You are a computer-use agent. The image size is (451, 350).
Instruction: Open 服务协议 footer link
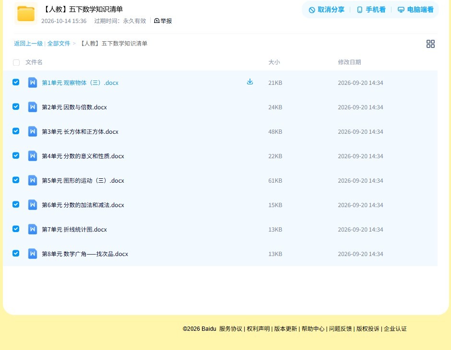pyautogui.click(x=231, y=329)
